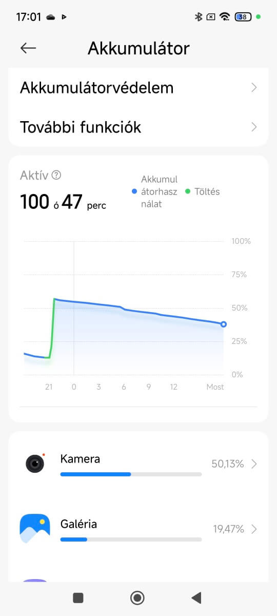Select the Kamera 50,13% usage row
The height and width of the screenshot is (616, 277).
tap(138, 464)
